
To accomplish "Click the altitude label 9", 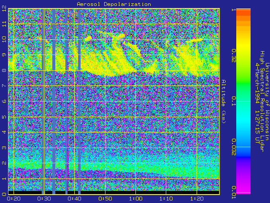I will 4,55.
